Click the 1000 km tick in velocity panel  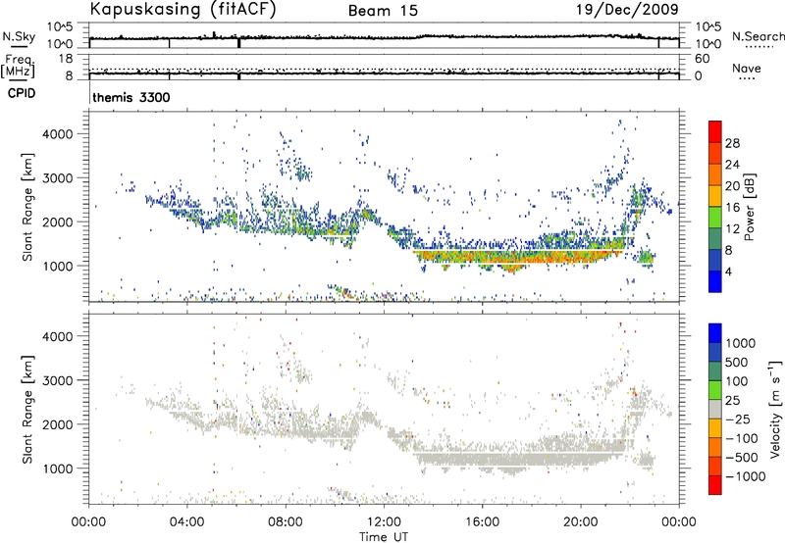(58, 469)
